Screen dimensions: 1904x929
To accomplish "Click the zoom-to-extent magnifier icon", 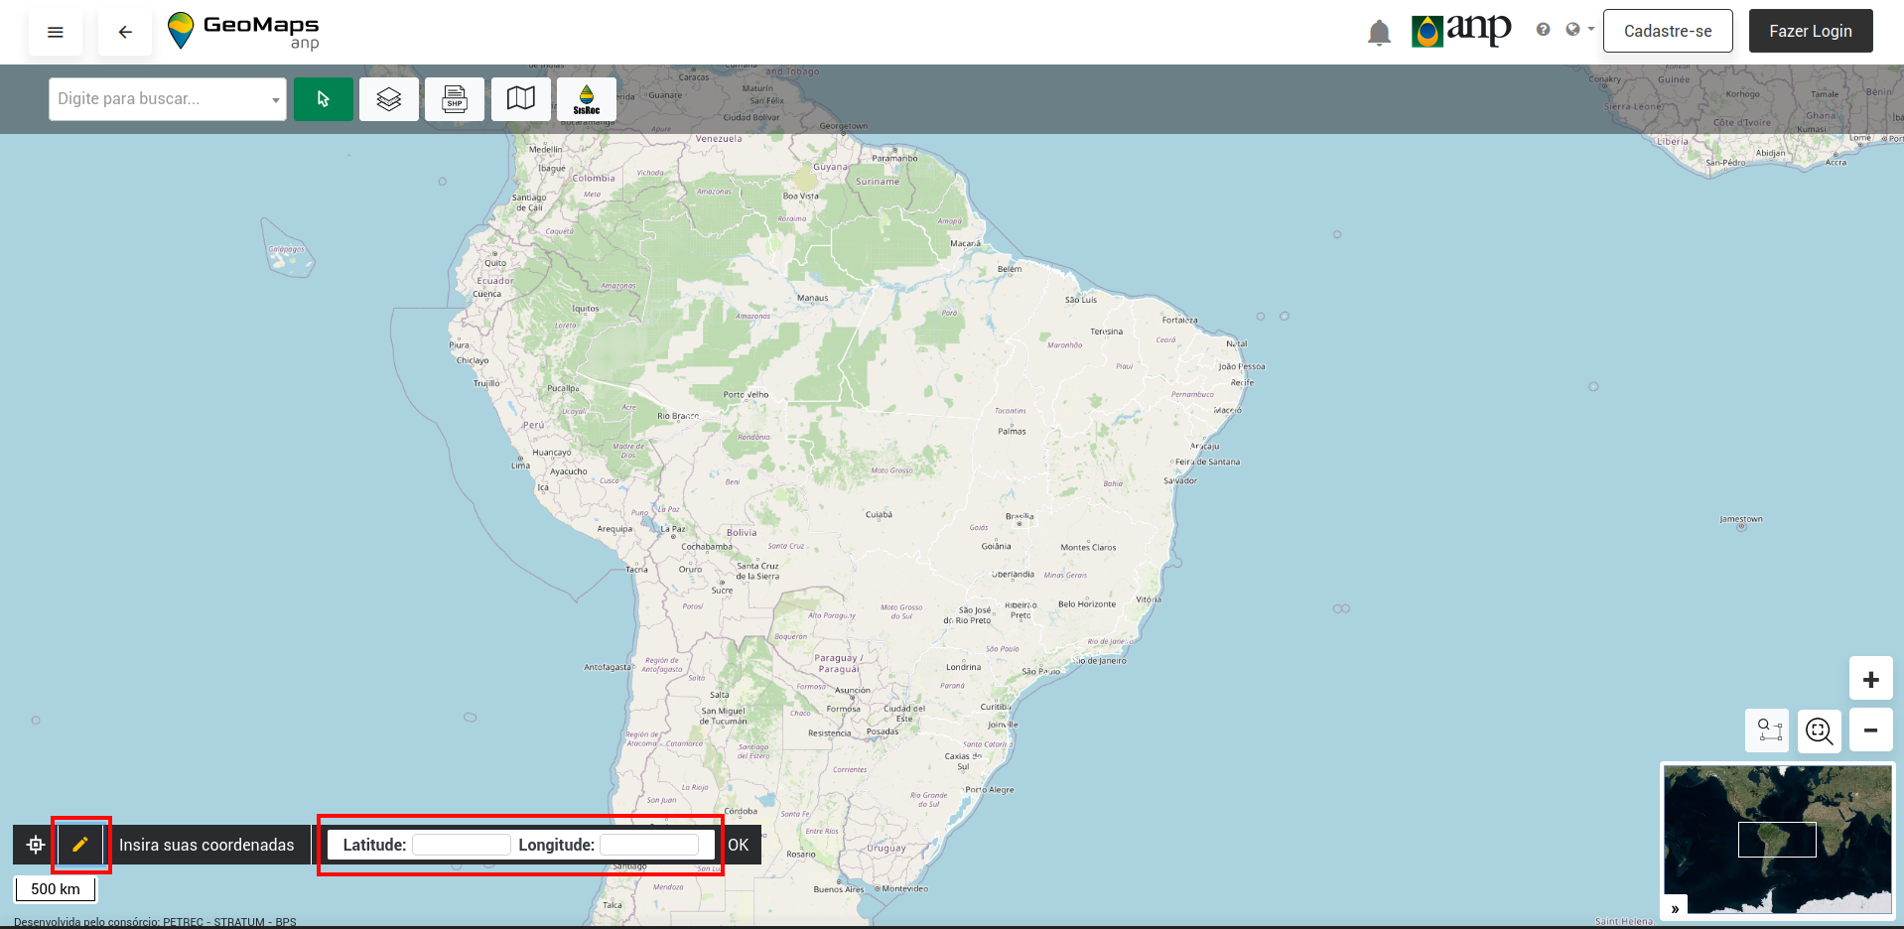I will 1820,730.
